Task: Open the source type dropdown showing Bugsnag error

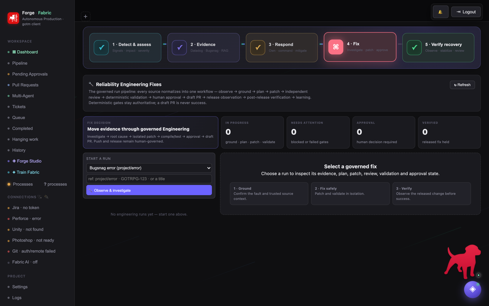Action: point(149,168)
